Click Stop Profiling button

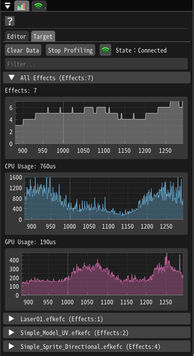click(70, 50)
